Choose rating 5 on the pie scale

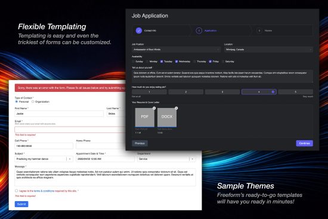(296, 92)
